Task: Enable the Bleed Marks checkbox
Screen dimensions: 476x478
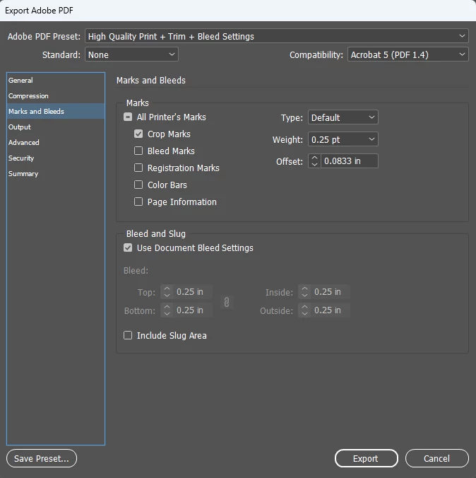Action: click(138, 151)
